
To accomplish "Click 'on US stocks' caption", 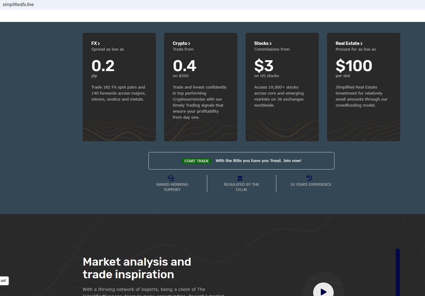I will tap(267, 76).
